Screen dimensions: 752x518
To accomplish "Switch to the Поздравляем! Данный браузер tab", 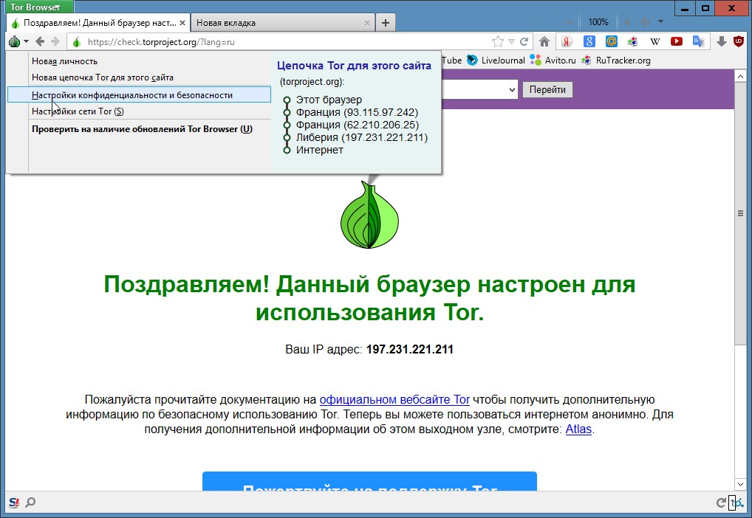I will coord(98,23).
